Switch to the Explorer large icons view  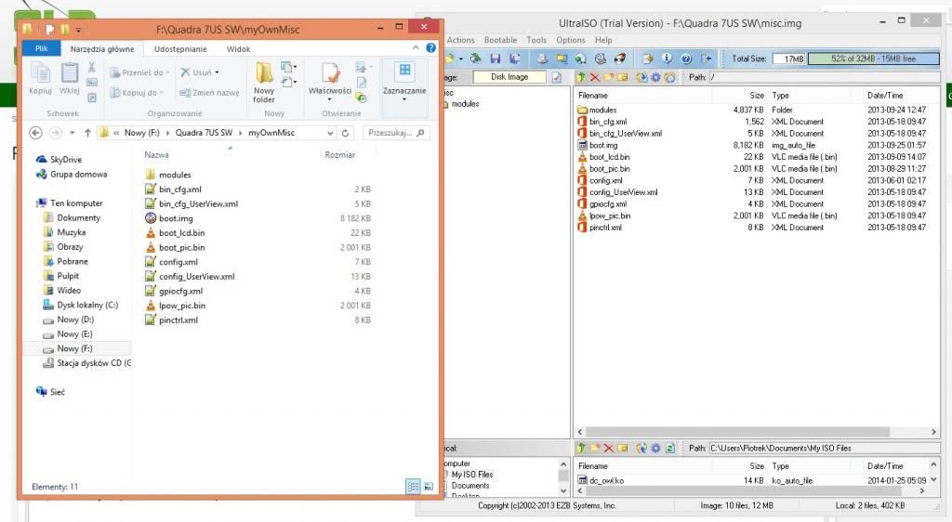click(x=428, y=486)
